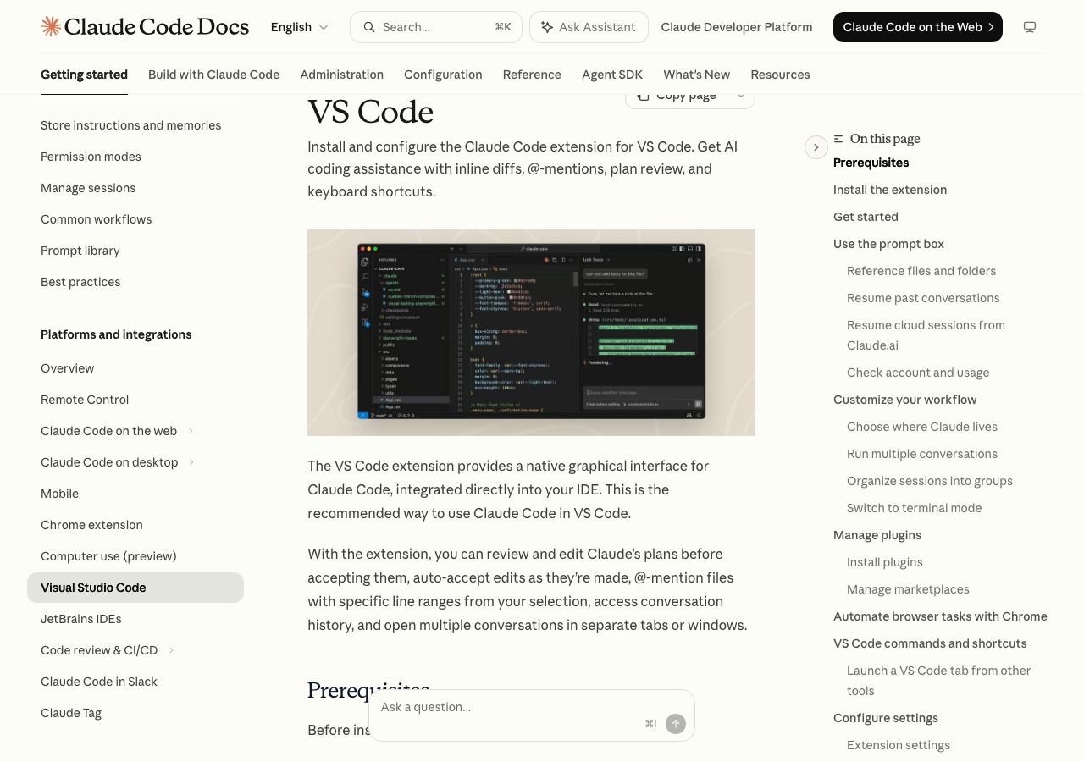Jump to VS Code commands and shortcuts

[930, 643]
